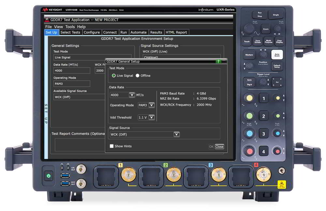Viewport: 326px width, 211px height.
Task: Click the Test Mode field showing Live Signal
Action: click(x=92, y=57)
